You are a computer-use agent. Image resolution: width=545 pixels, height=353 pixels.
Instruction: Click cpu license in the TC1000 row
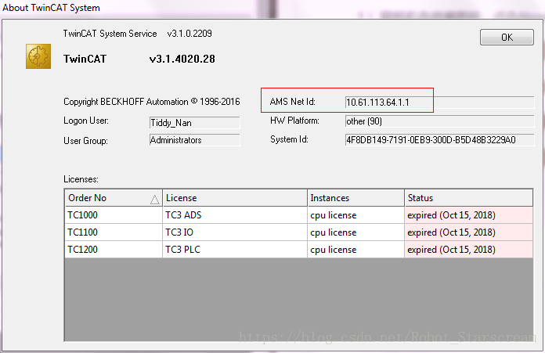coord(356,215)
